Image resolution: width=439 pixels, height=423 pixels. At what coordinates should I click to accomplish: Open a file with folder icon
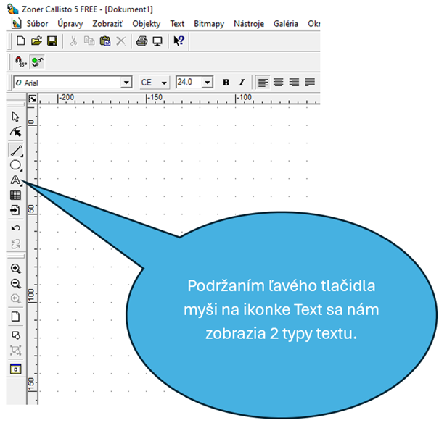(36, 41)
